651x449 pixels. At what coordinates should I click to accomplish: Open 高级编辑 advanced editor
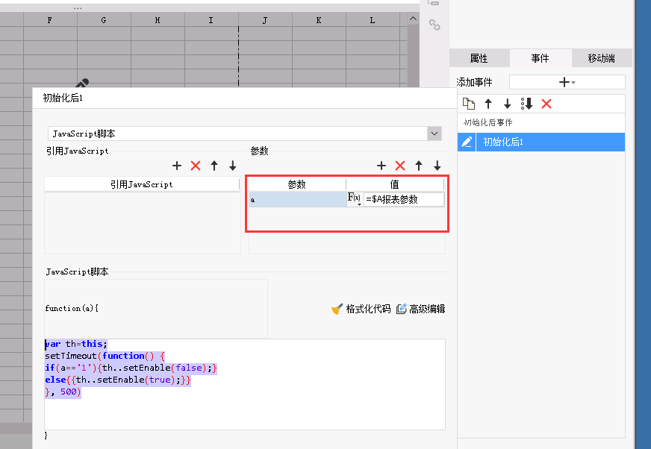coord(420,309)
